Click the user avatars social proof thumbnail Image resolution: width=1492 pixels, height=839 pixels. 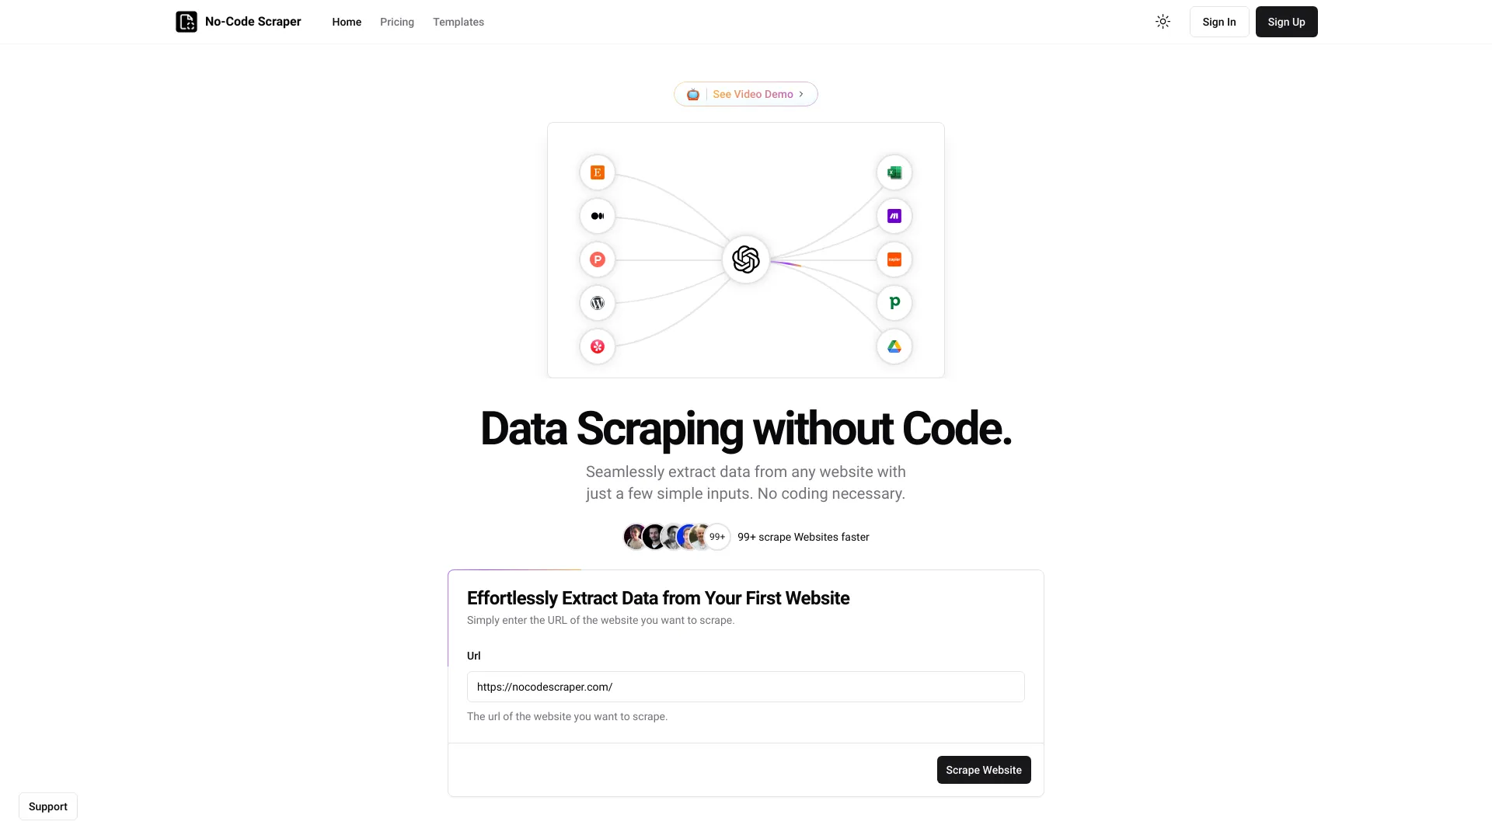click(x=676, y=536)
